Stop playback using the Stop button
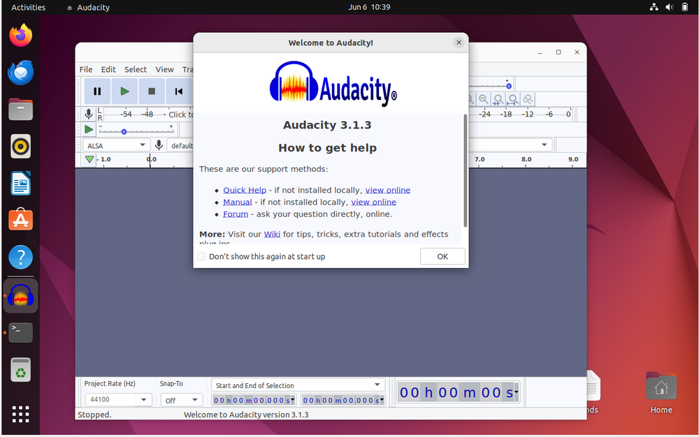 point(151,91)
